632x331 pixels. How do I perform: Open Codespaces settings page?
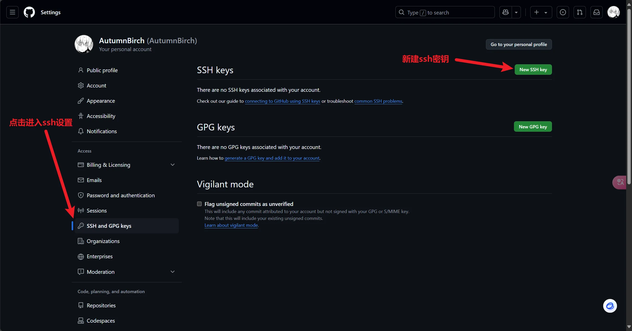coord(127,321)
